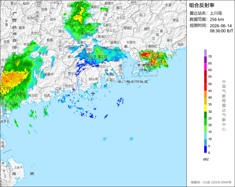Click the 东莞市 map label
This screenshot has width=235, height=187.
[x=131, y=42]
